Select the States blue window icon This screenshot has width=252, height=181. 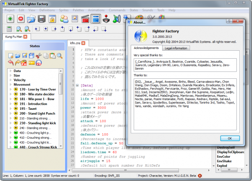pos(96,19)
